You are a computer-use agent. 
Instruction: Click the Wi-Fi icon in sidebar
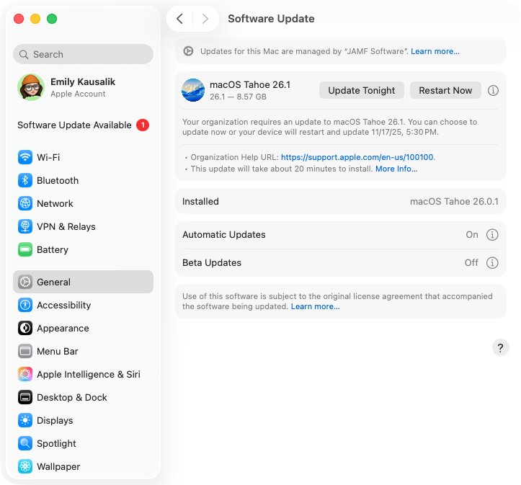(25, 157)
